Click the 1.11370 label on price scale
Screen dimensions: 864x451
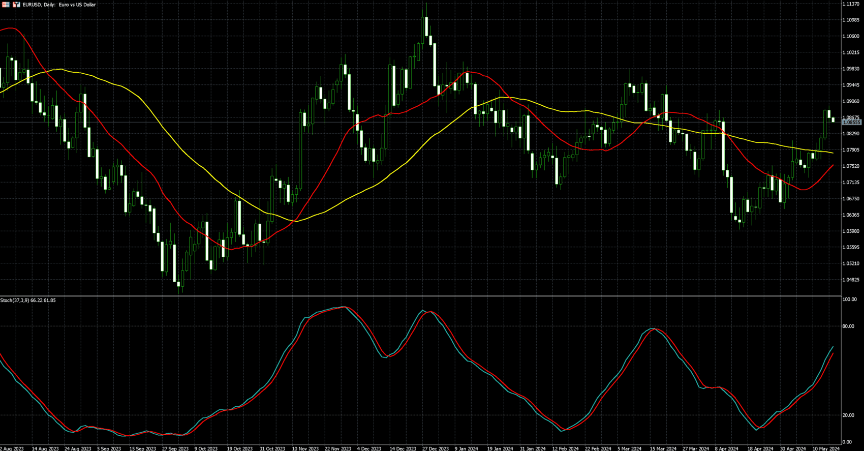point(850,4)
